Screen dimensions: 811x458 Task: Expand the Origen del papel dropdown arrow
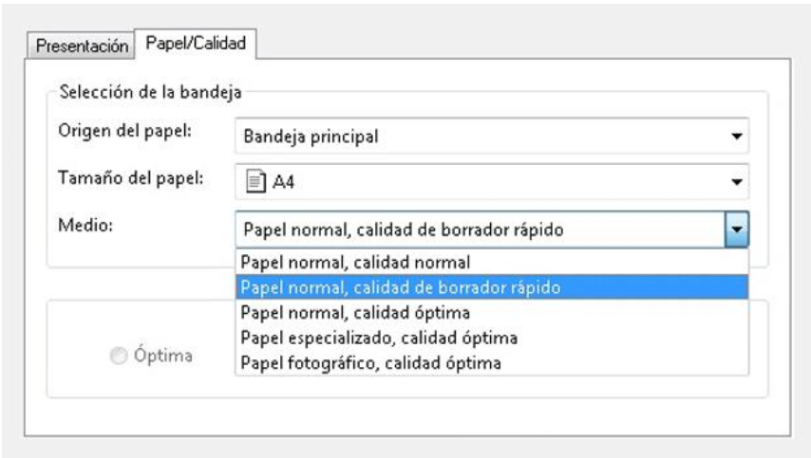click(x=737, y=137)
